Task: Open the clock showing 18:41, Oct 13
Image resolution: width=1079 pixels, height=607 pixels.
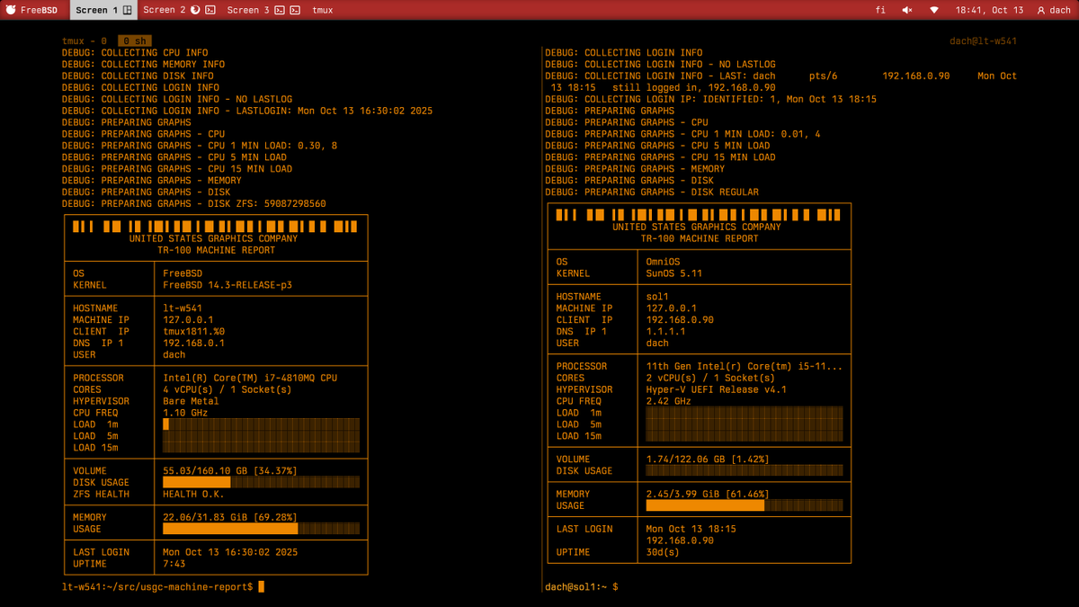Action: click(989, 10)
